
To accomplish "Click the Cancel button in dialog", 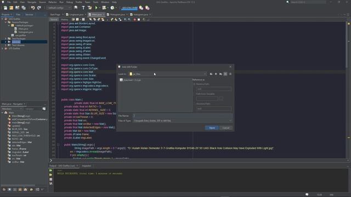I will (226, 128).
